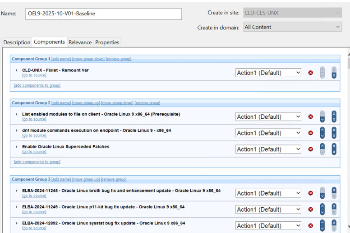Image resolution: width=350 pixels, height=233 pixels.
Task: Move dnf module commands component up one
Action: 322,130
